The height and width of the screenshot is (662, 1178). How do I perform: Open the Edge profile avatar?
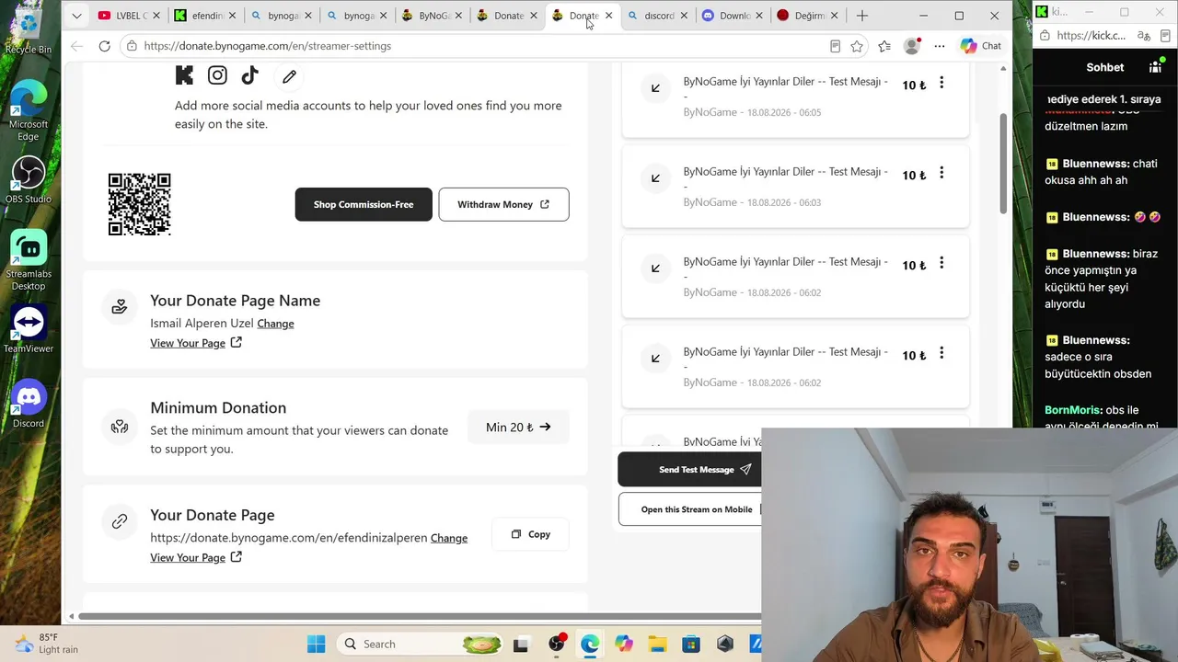912,46
